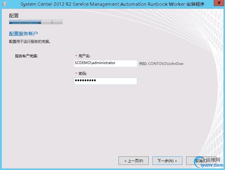
Task: Click the 配置用于运行服务的凭据 description text
Action: [x=30, y=42]
